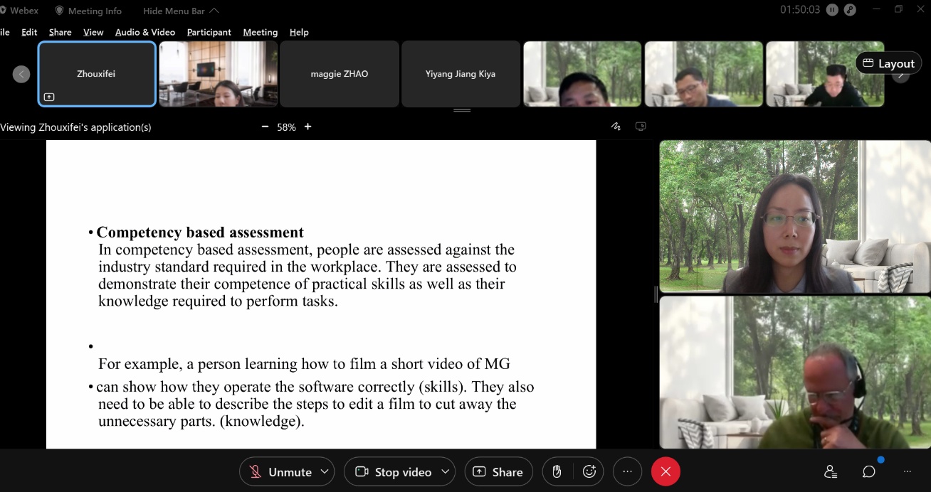Click the annotate pen icon
The width and height of the screenshot is (931, 492).
(x=616, y=127)
